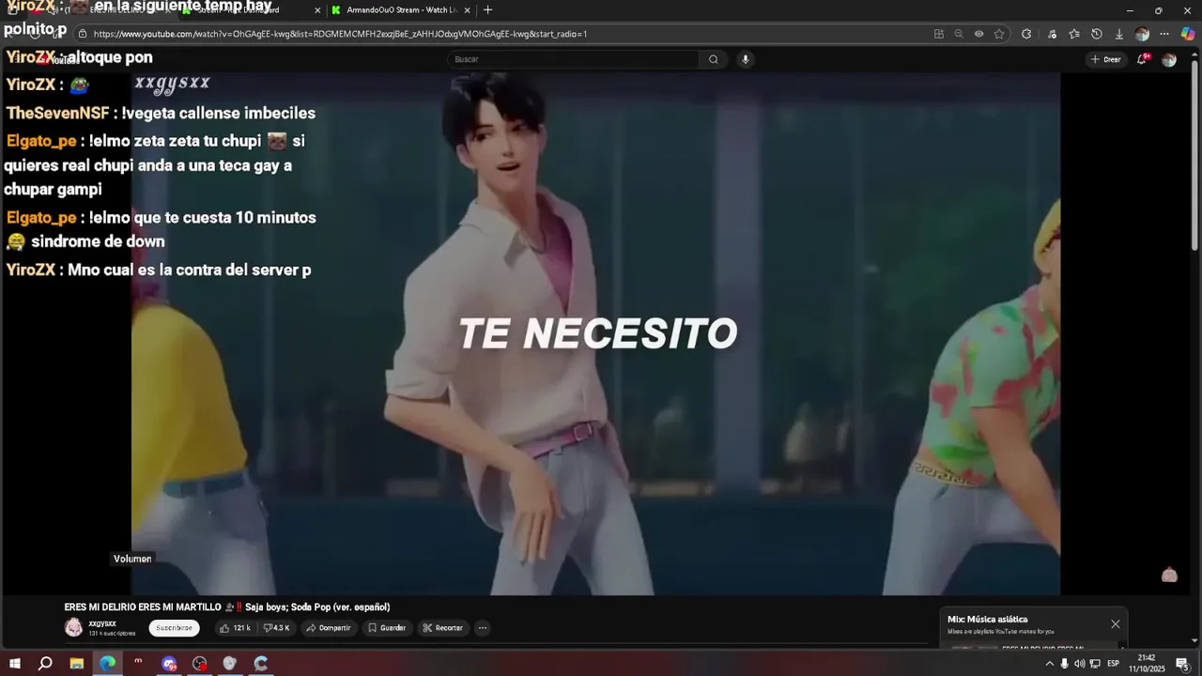Screen dimensions: 1202x676
Task: Change ESP input language indicator
Action: [1114, 664]
